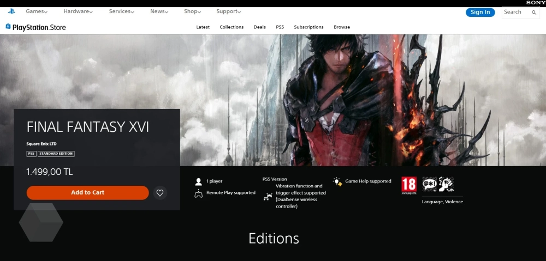The image size is (546, 261).
Task: Click the PEGI violence descriptor icon
Action: pos(446,184)
